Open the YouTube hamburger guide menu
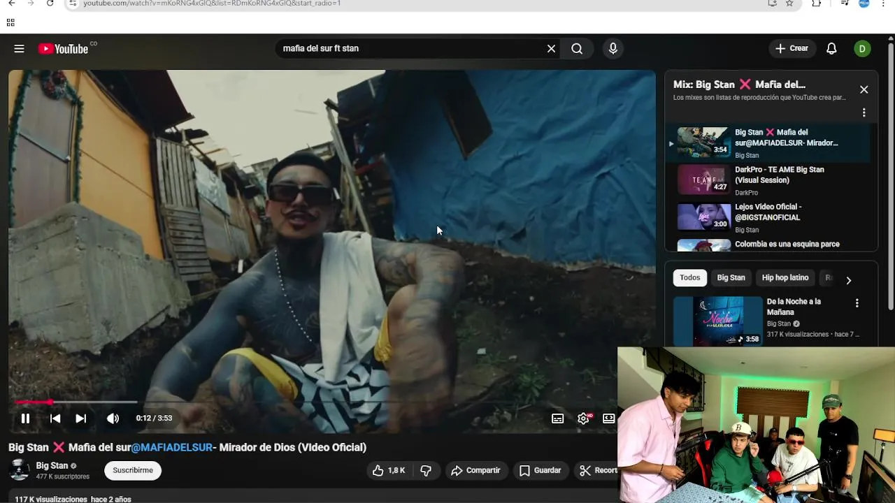This screenshot has height=503, width=895. coord(19,49)
